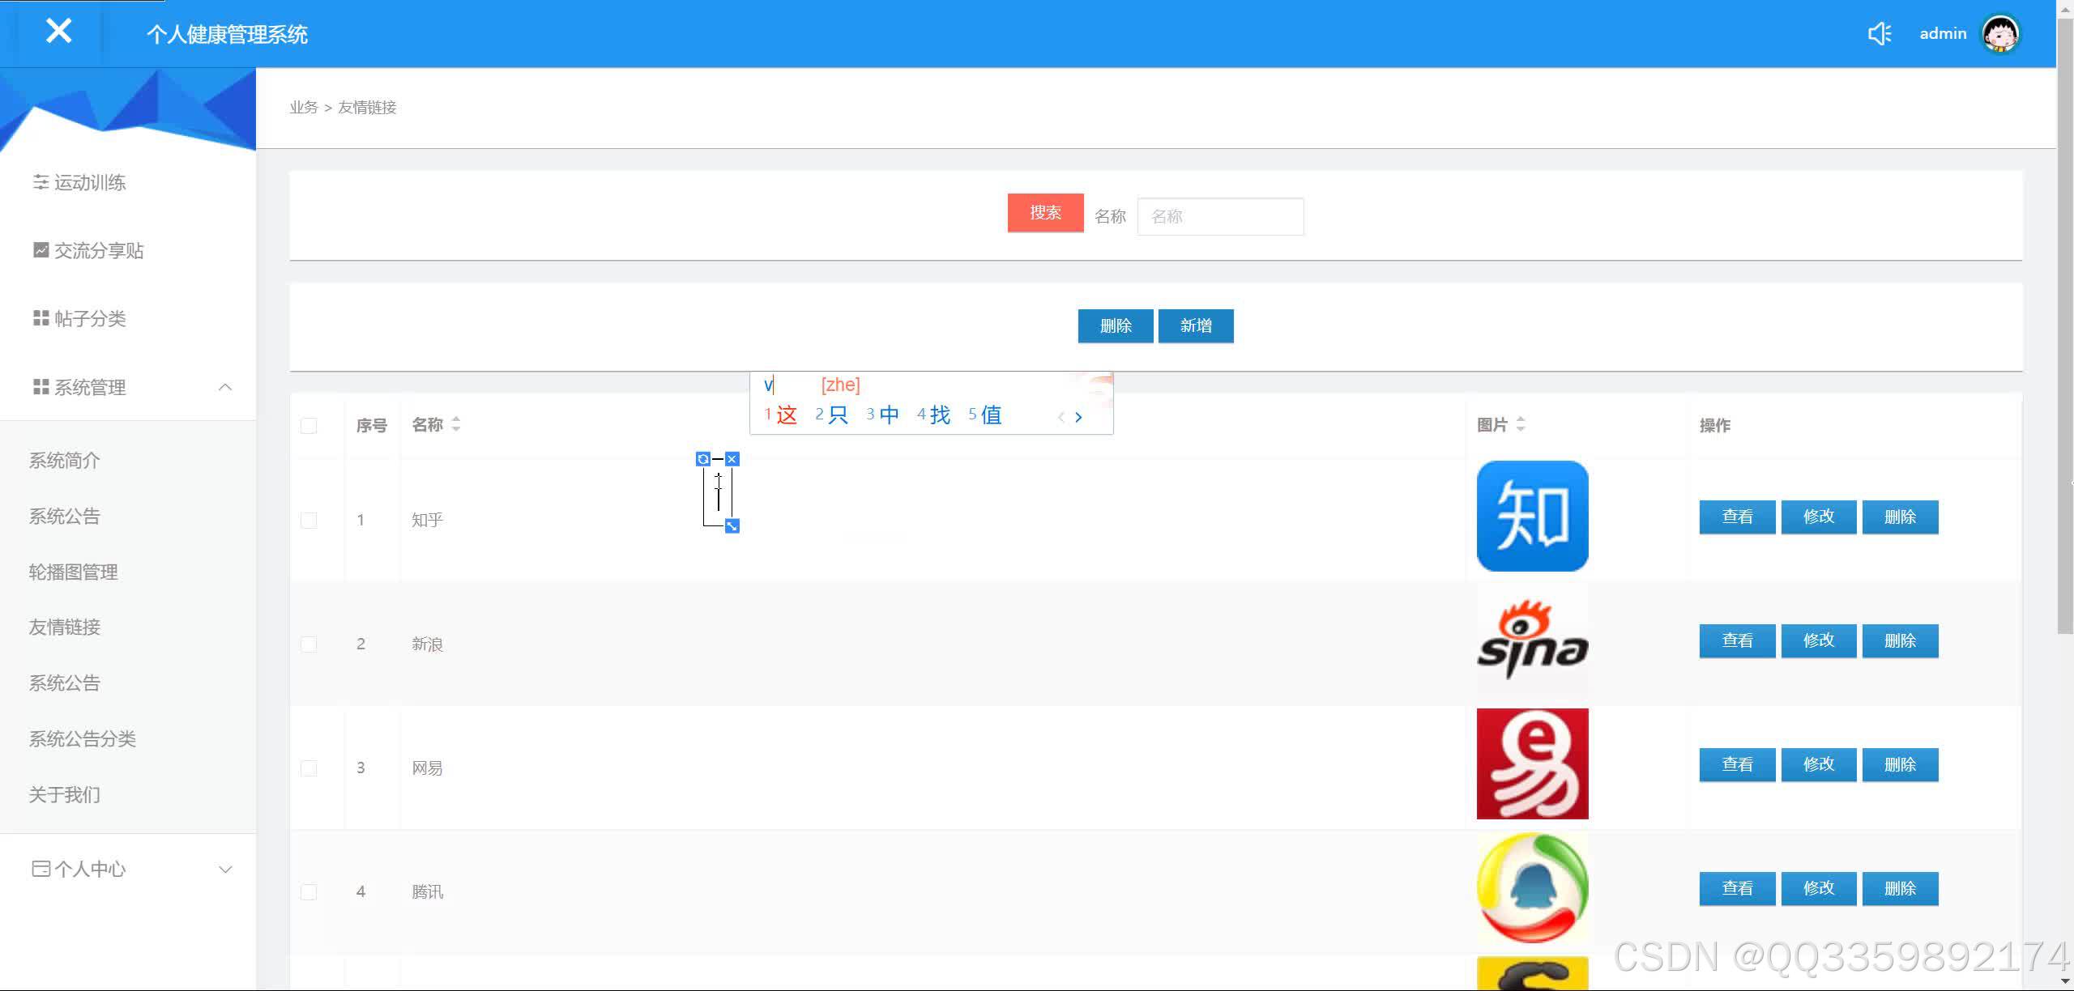2074x991 pixels.
Task: Tick the checkbox for row 网易
Action: pos(309,768)
